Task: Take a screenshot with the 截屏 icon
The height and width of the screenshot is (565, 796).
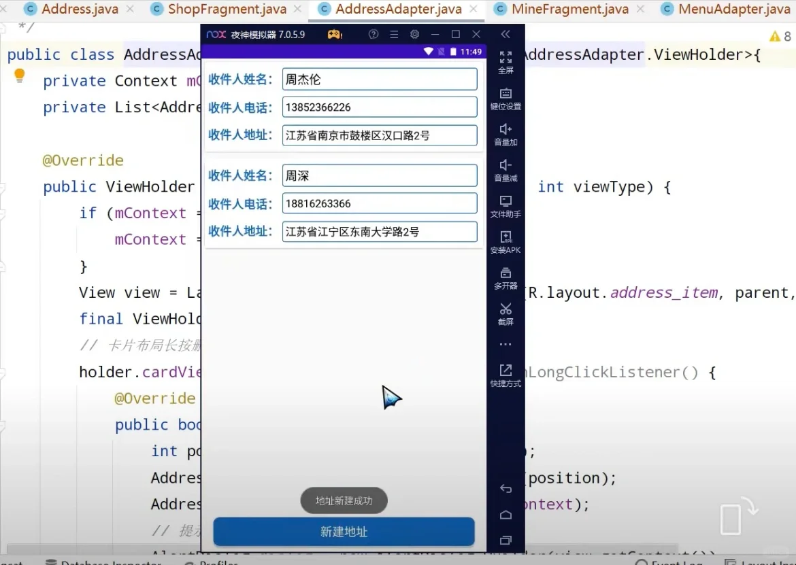Action: (505, 314)
